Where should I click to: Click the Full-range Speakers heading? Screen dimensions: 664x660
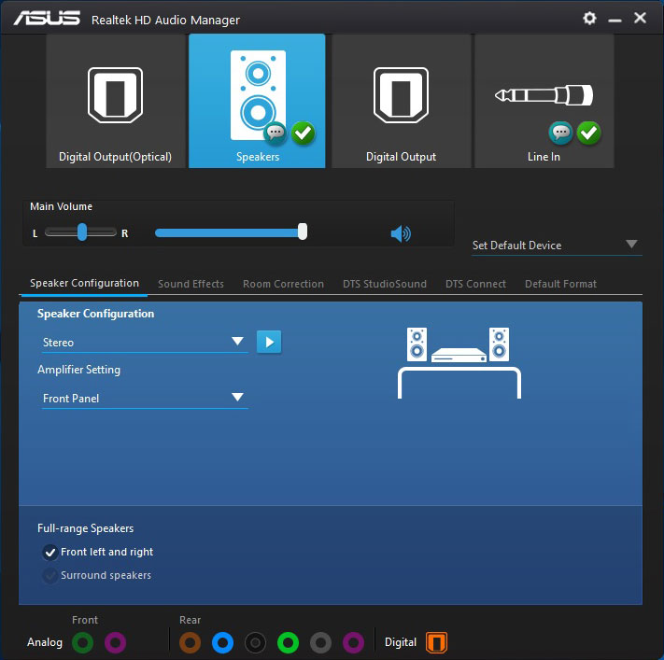(x=86, y=528)
